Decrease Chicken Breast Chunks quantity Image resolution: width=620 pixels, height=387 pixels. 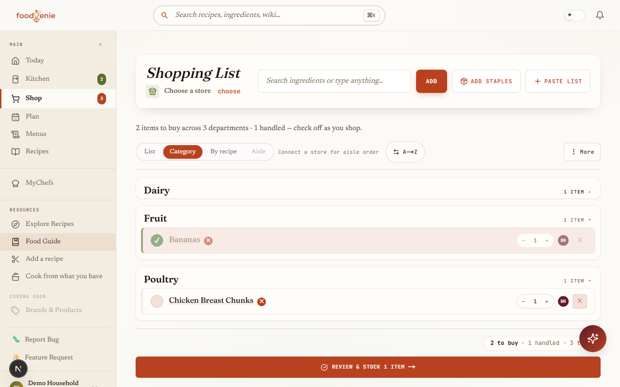tap(524, 301)
